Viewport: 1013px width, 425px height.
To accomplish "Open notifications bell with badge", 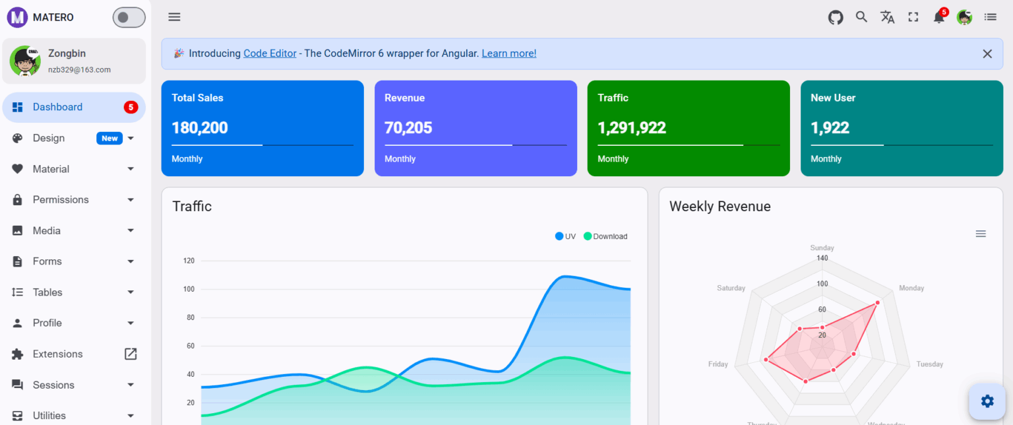I will point(939,18).
